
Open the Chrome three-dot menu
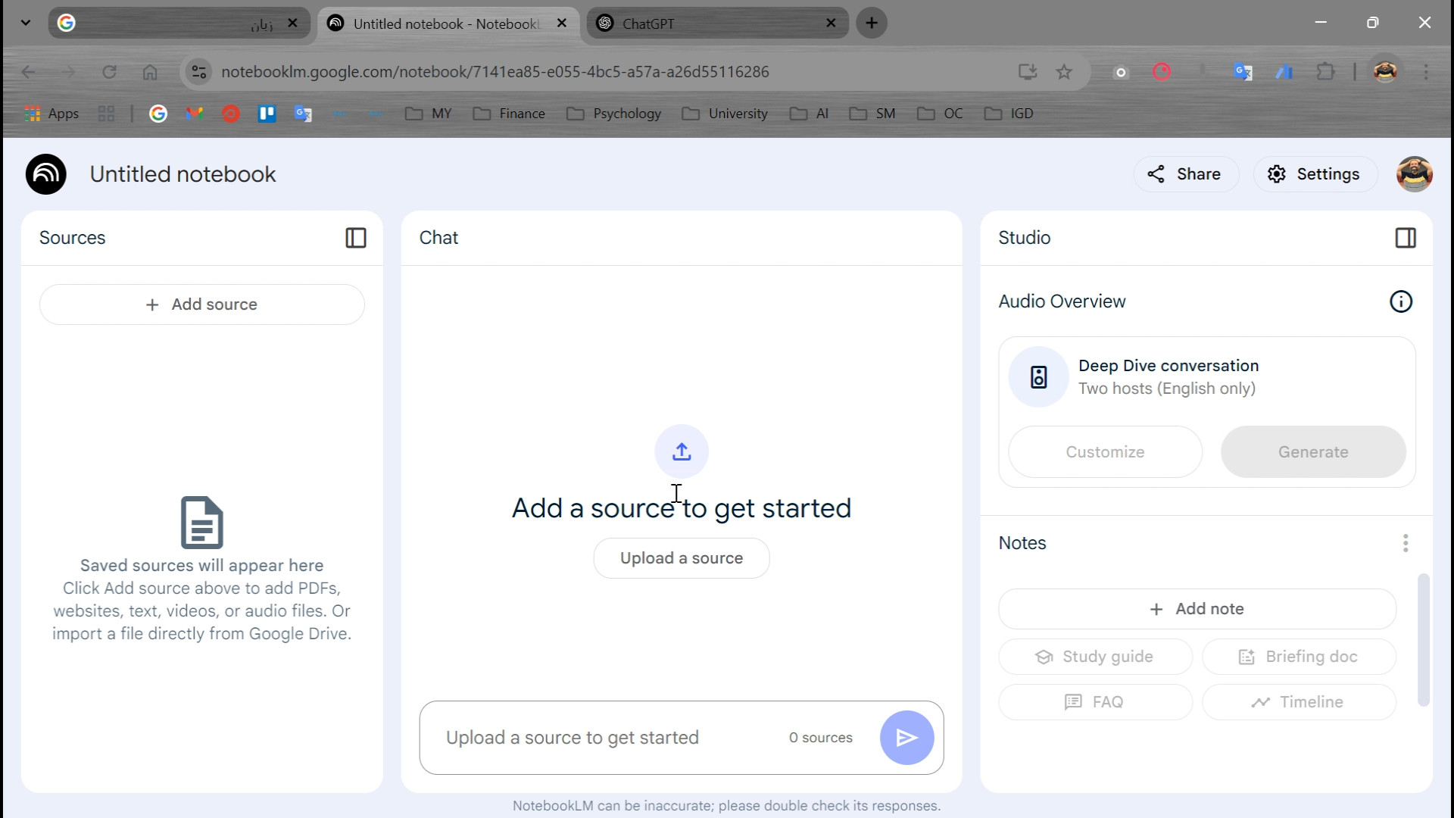pos(1426,72)
